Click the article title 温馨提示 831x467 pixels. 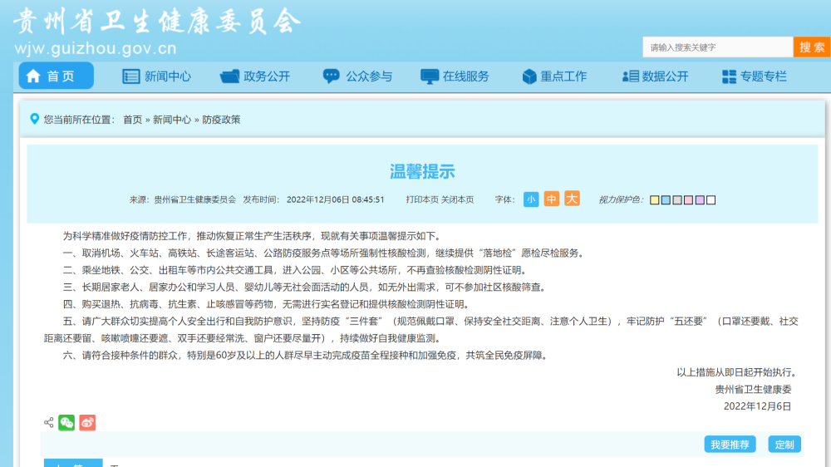[422, 171]
